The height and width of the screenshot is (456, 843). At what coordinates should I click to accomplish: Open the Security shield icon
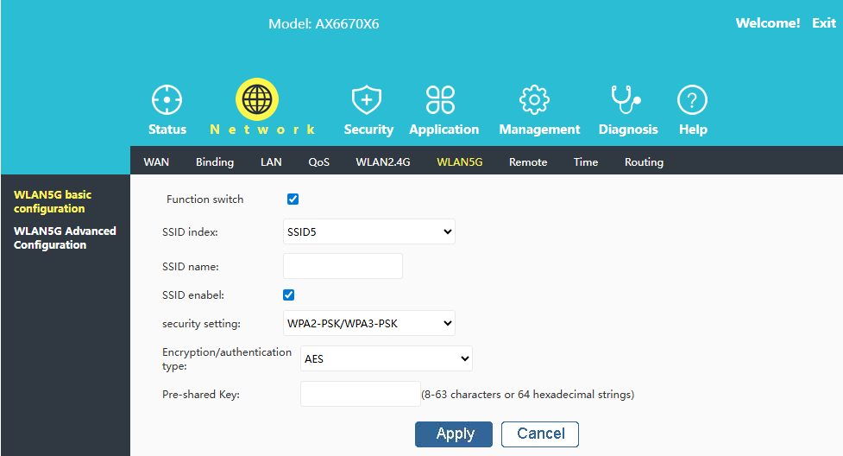[x=368, y=100]
